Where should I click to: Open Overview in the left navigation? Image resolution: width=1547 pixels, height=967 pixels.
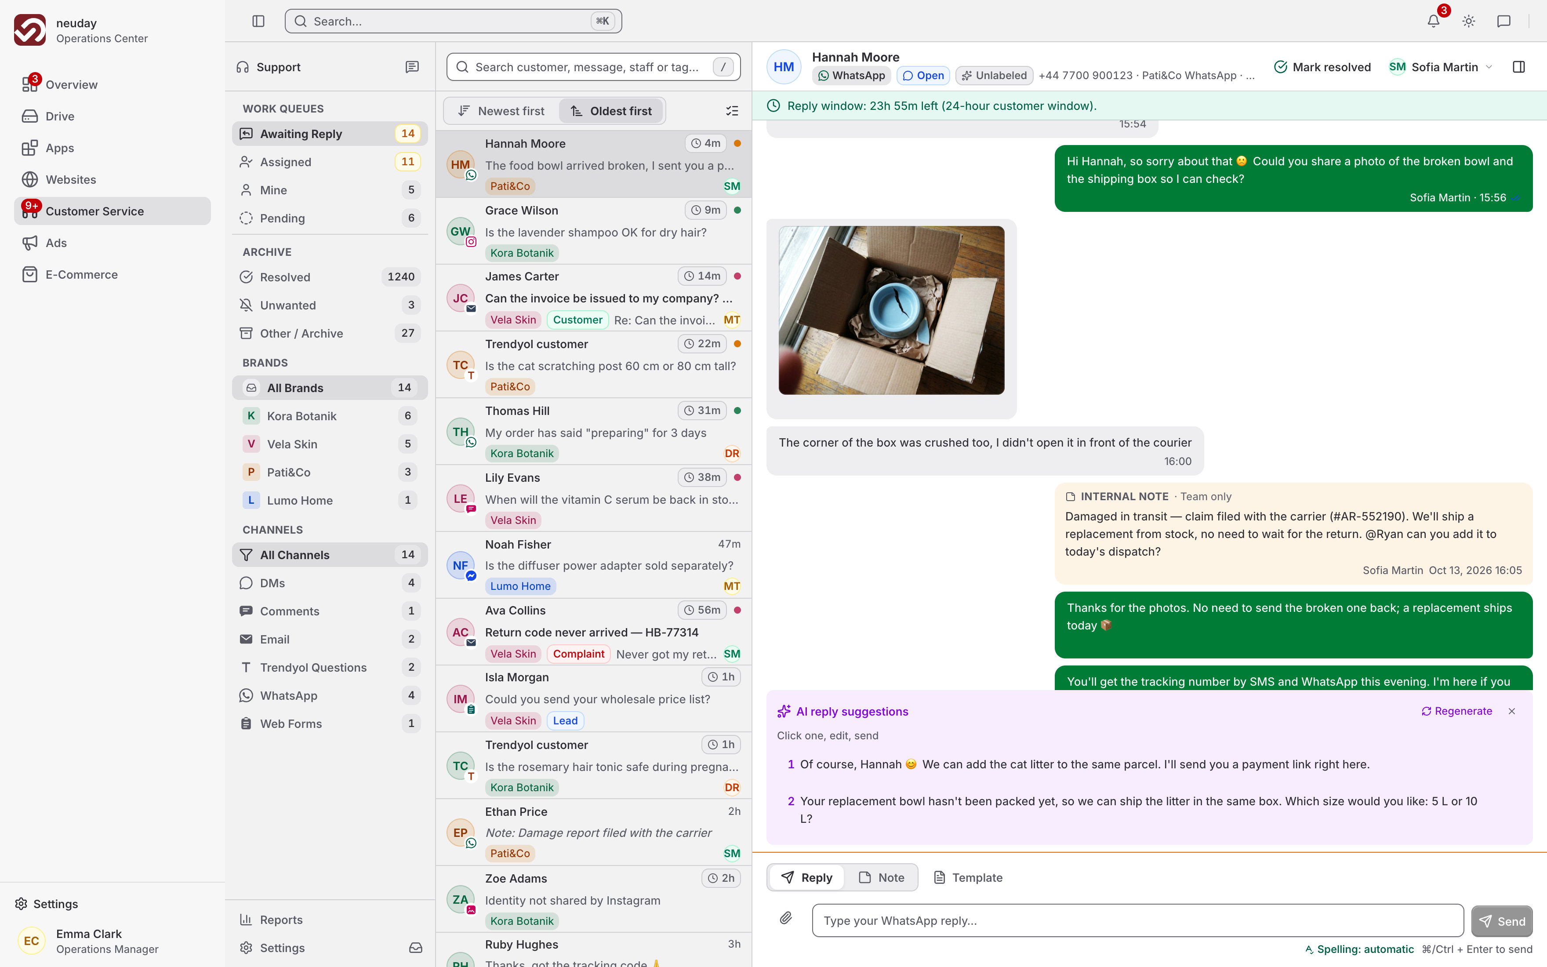[113, 84]
